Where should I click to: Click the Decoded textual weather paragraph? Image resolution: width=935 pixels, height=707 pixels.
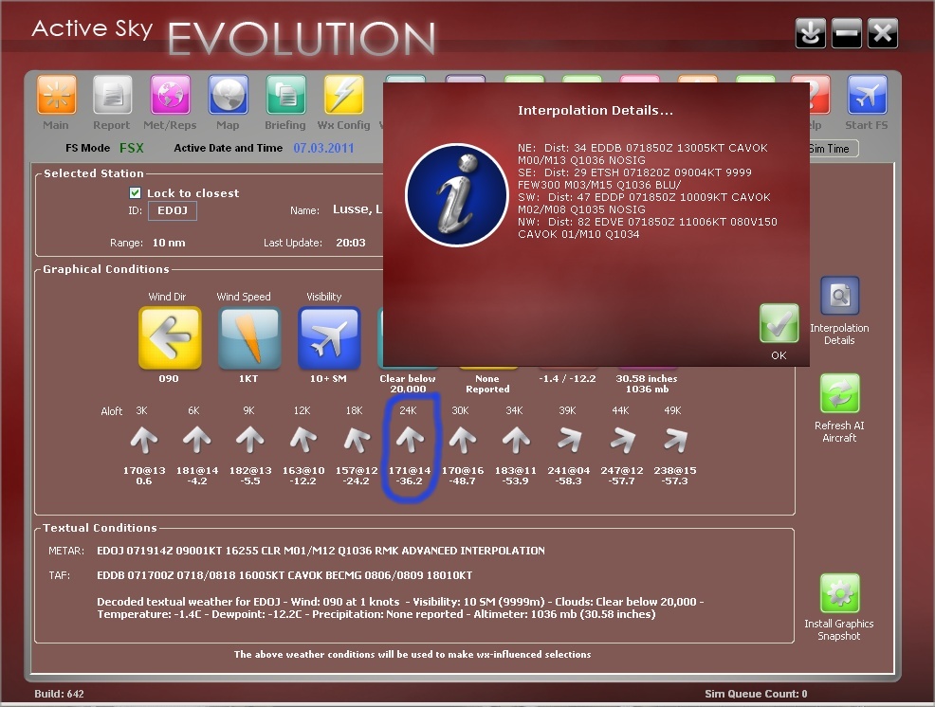pos(400,608)
